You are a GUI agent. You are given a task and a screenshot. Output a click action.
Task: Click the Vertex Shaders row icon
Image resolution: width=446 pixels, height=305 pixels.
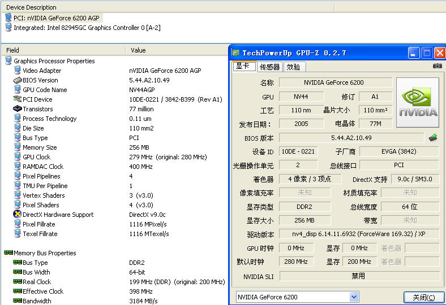[18, 195]
